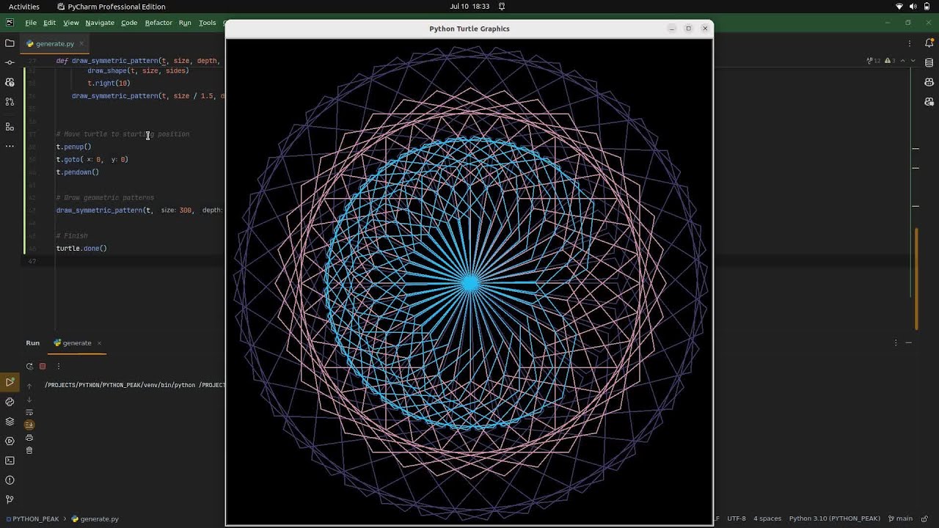Viewport: 939px width, 528px height.
Task: Open more run options three-dot menu
Action: coord(59,366)
